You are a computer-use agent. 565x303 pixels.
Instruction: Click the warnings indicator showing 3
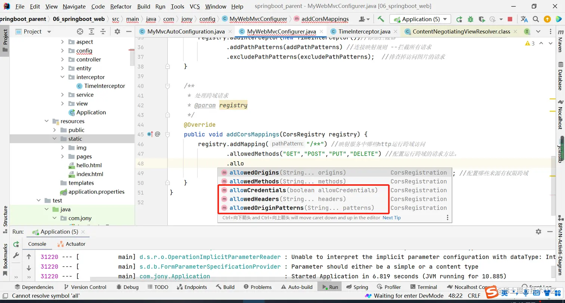tap(530, 44)
